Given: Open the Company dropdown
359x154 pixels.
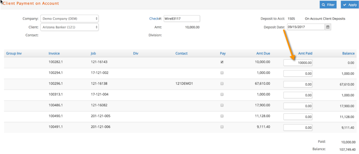Looking at the screenshot, I should (x=69, y=19).
